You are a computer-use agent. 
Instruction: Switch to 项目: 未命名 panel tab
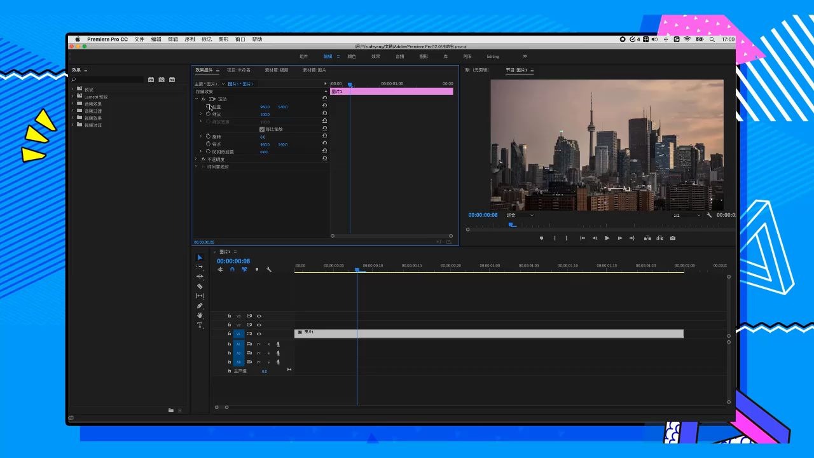click(238, 70)
